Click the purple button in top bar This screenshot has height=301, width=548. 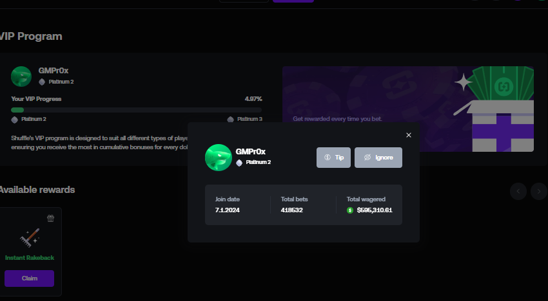(293, 1)
